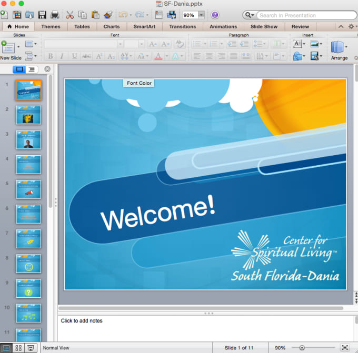Click the horizontal scrollbar below the slide
Viewport: 358px width, 353px height.
point(201,308)
